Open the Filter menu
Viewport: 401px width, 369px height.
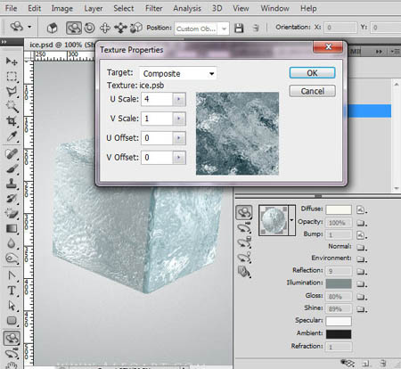coord(154,8)
